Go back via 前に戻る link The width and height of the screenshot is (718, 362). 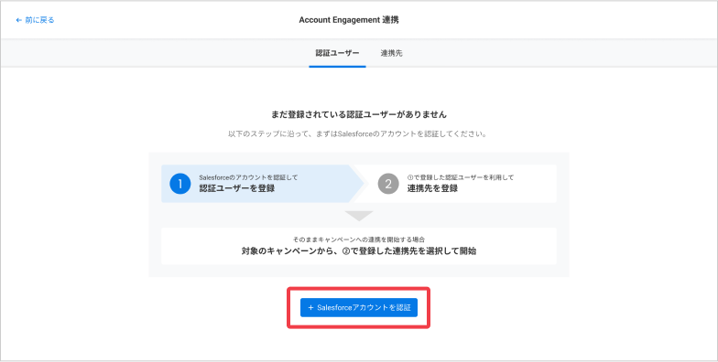click(35, 20)
